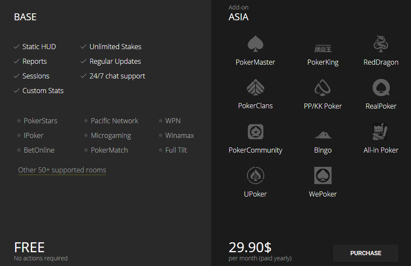Select the UPoker circular icon
411x266 pixels.
tap(255, 176)
